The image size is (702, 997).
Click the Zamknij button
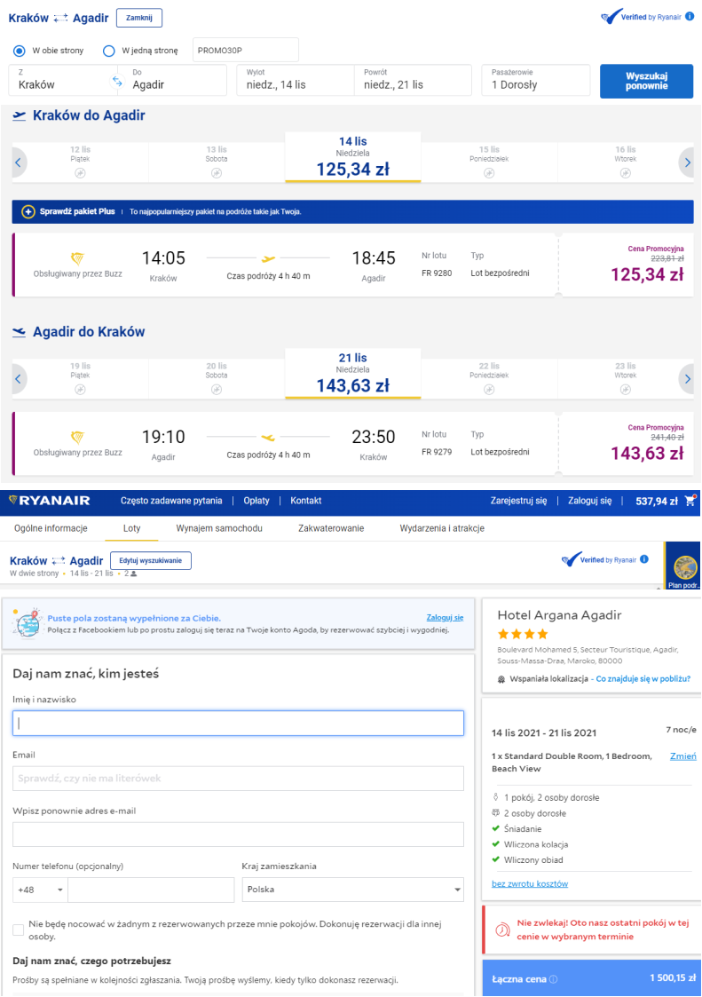pos(139,18)
